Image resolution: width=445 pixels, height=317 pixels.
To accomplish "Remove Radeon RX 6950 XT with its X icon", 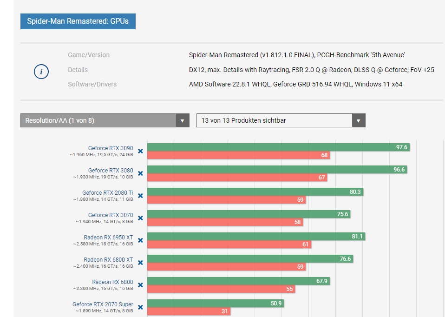I will (140, 240).
